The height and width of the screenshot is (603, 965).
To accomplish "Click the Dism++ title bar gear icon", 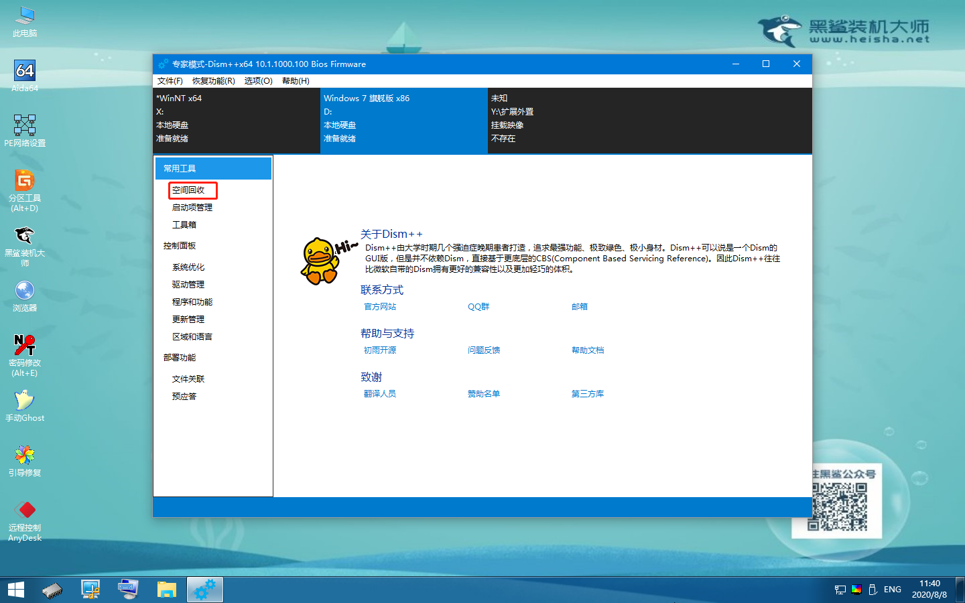I will 163,64.
